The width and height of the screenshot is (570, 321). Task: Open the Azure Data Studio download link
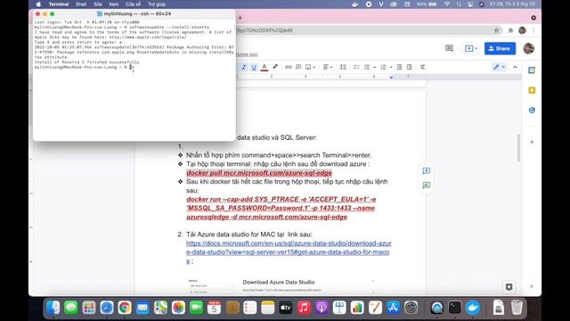tap(289, 251)
